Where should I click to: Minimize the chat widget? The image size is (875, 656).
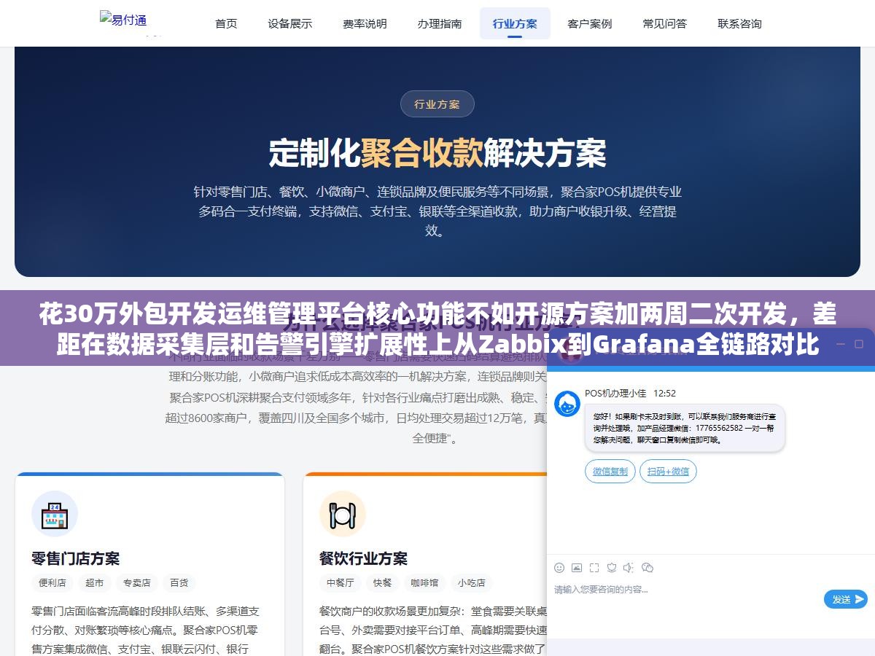point(840,344)
